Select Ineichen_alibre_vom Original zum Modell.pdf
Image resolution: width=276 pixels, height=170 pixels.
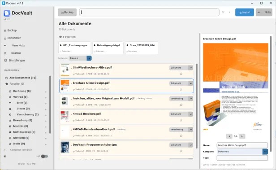126,101
